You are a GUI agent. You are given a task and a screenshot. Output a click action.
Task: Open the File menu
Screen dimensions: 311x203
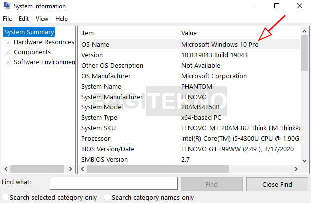click(7, 19)
